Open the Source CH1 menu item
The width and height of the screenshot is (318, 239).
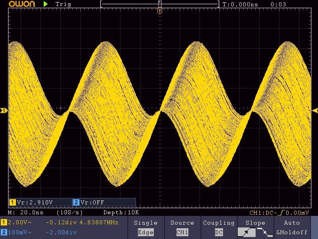[182, 227]
